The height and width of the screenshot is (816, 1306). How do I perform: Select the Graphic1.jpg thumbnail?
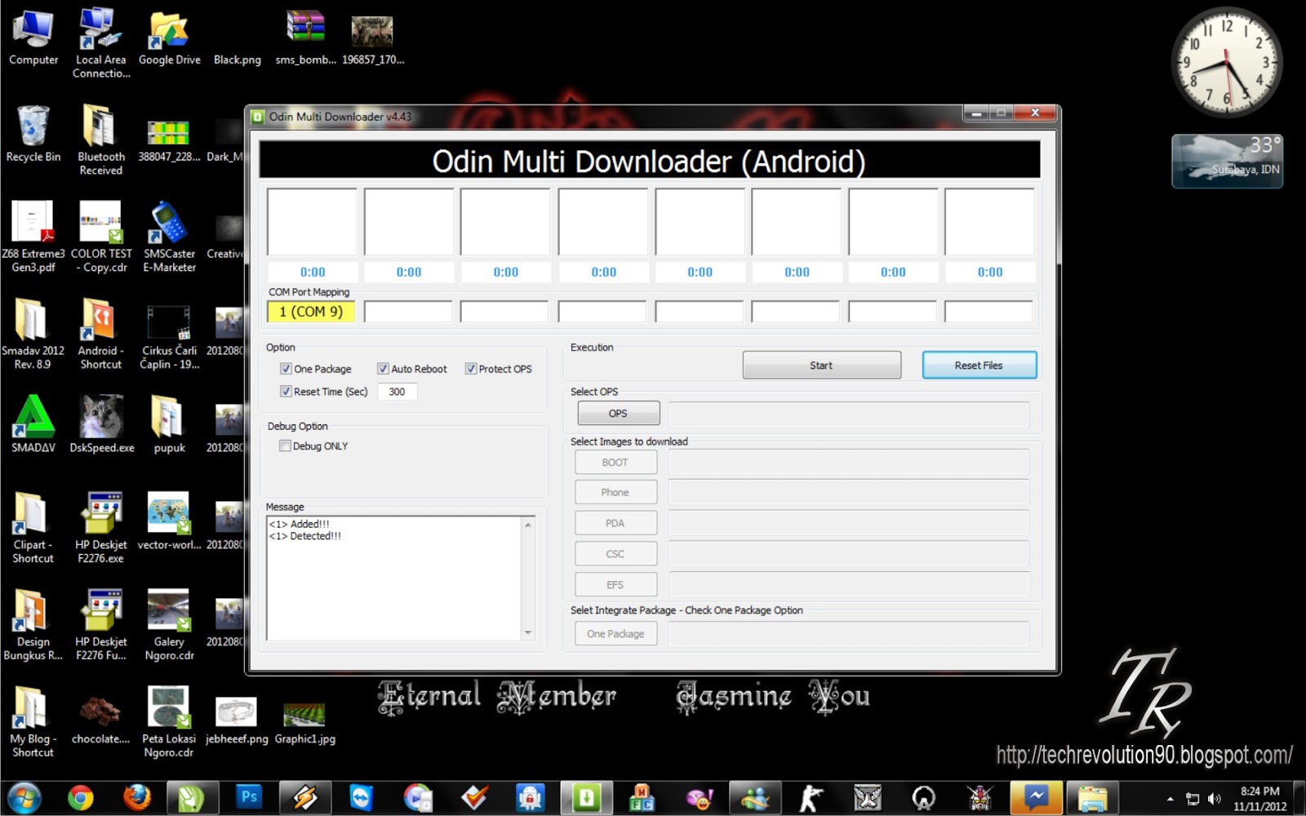[x=304, y=722]
